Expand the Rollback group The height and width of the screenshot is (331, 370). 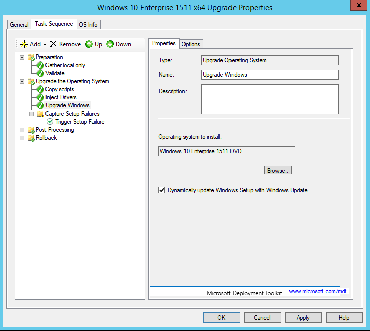tap(22, 138)
